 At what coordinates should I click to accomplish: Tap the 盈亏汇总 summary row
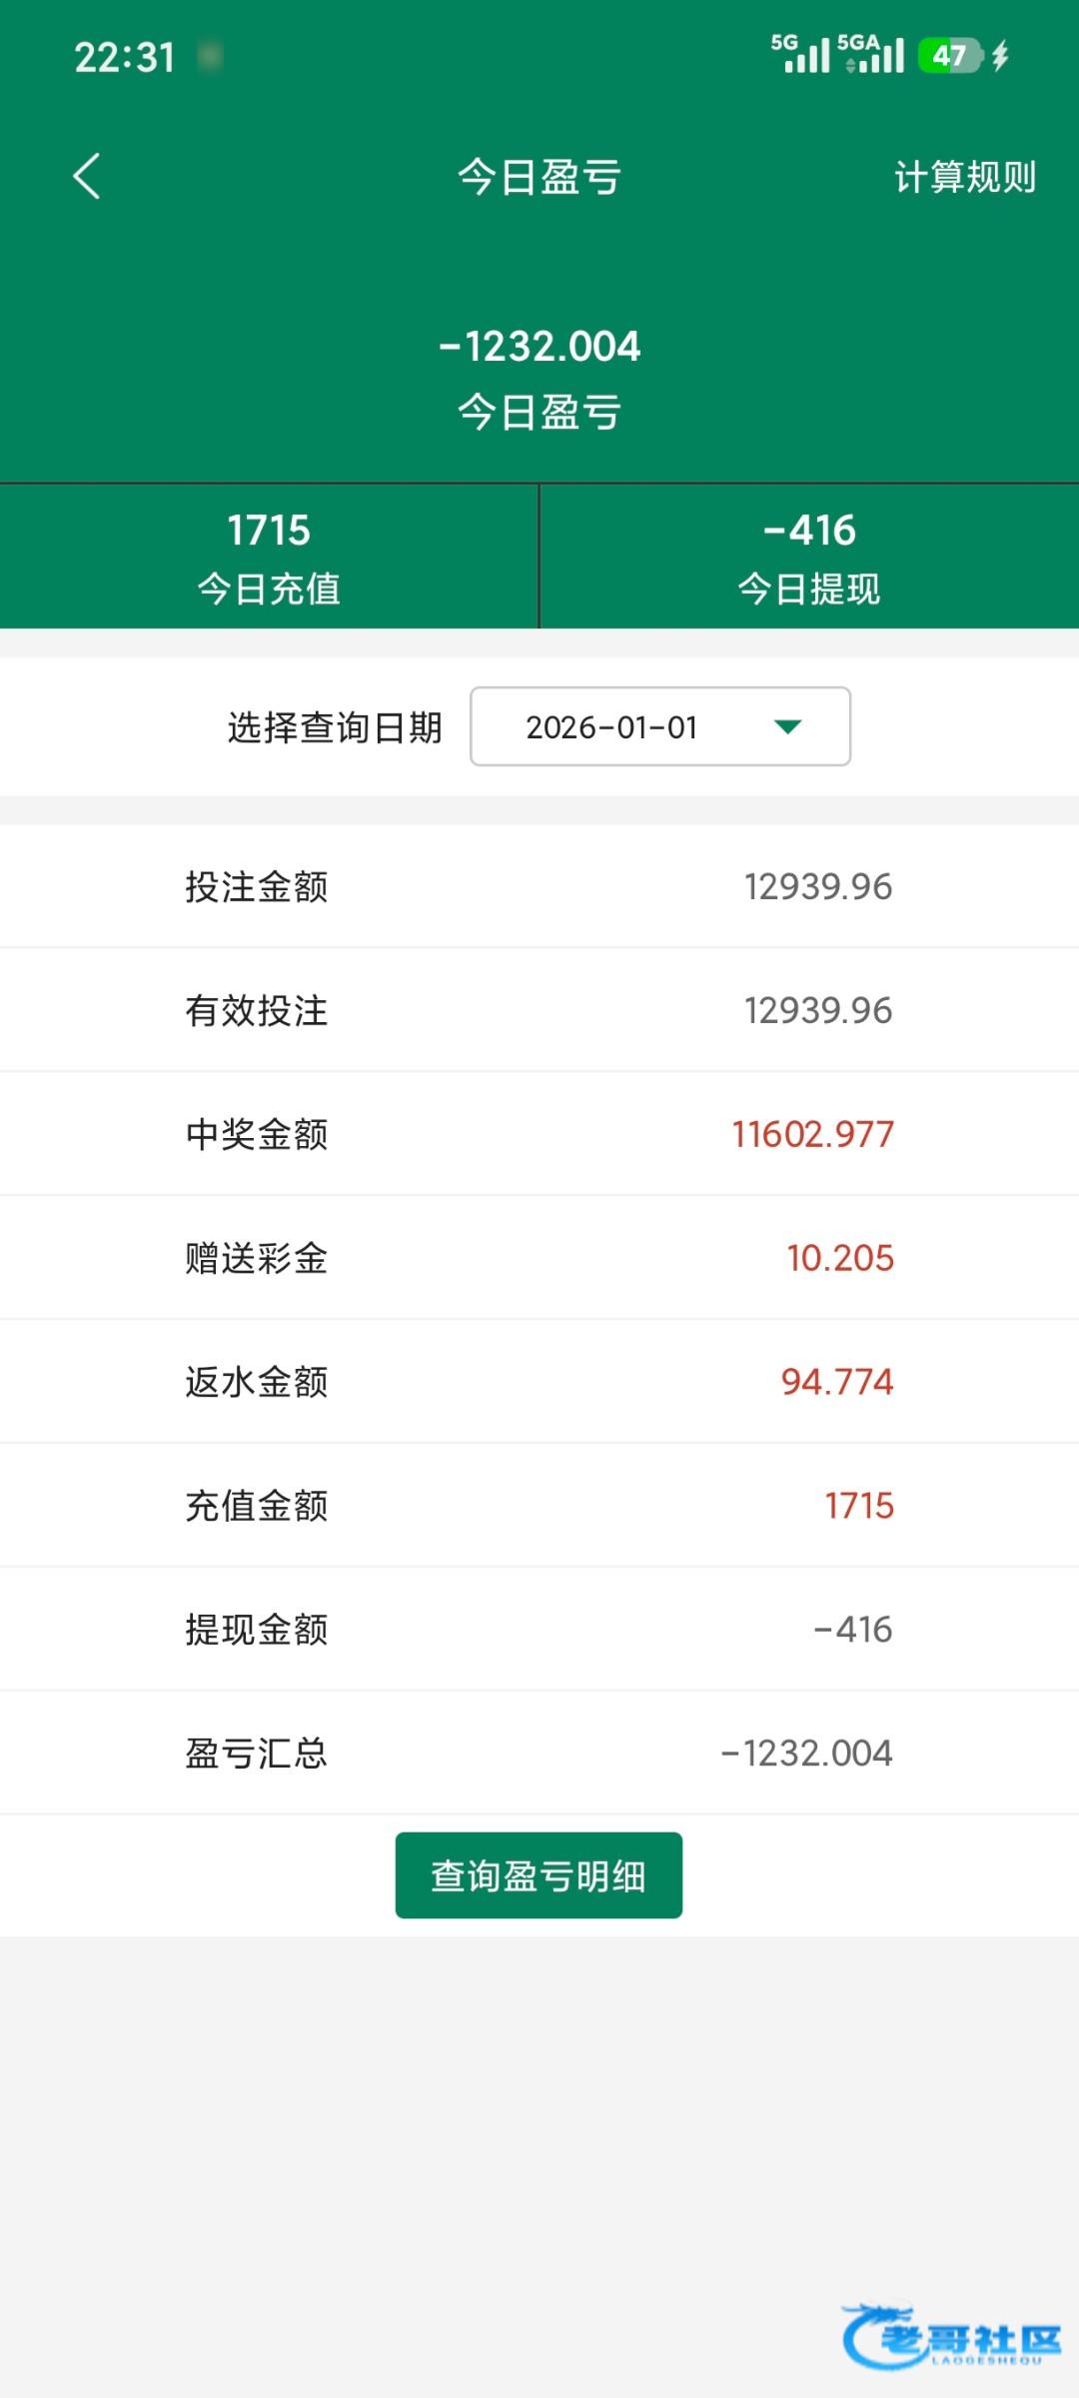[539, 1753]
